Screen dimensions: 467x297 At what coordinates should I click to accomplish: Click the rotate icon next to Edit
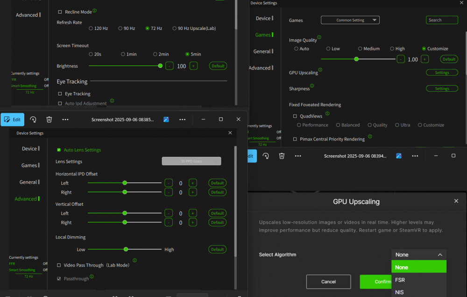(33, 119)
